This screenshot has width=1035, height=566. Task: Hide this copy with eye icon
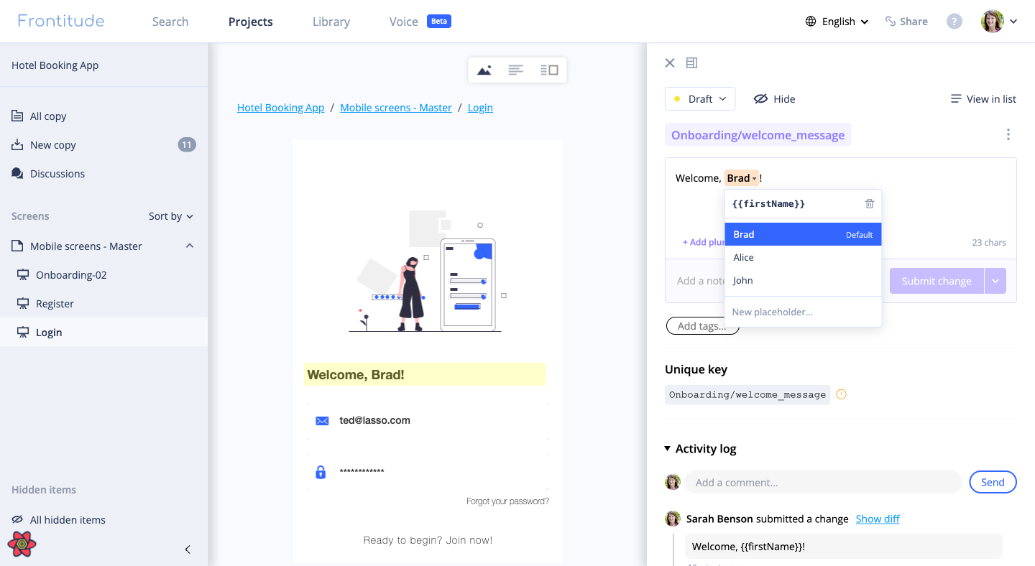click(774, 99)
